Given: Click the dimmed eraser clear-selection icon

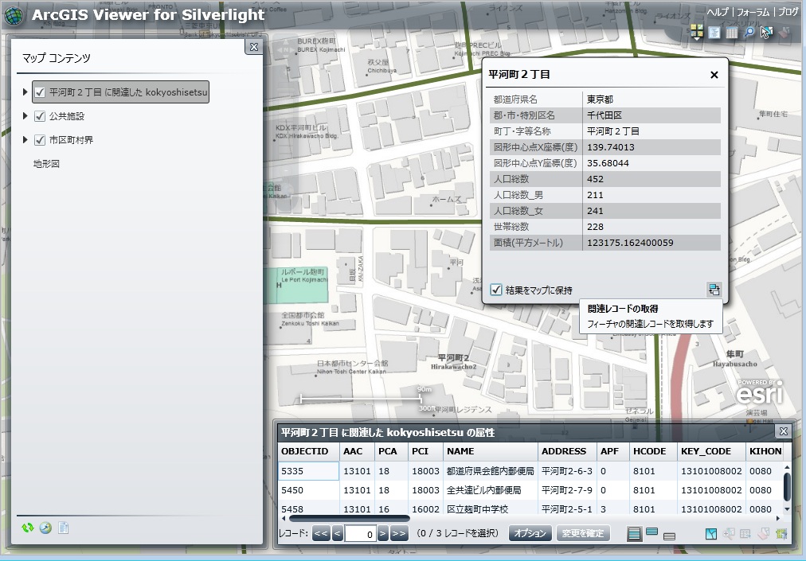Looking at the screenshot, I should [784, 33].
